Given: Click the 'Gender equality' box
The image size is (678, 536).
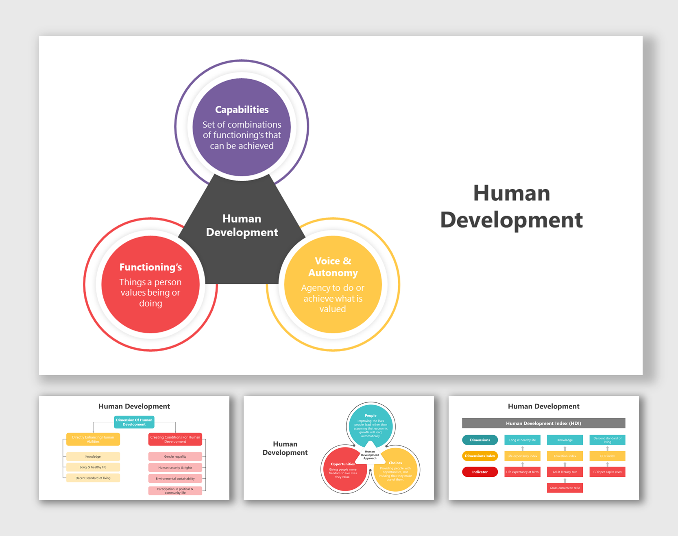Looking at the screenshot, I should tap(175, 456).
